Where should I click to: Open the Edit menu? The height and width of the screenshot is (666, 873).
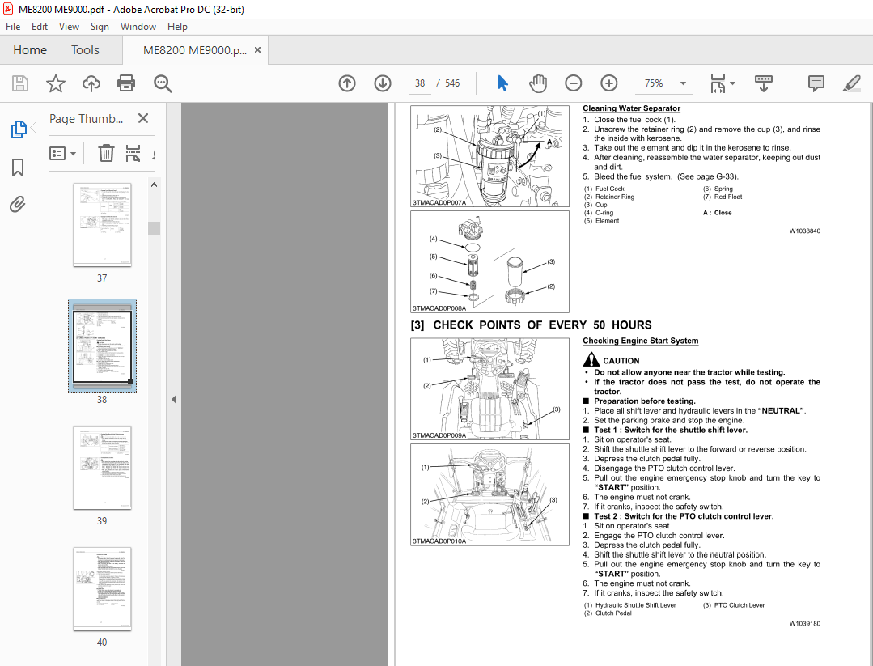39,26
